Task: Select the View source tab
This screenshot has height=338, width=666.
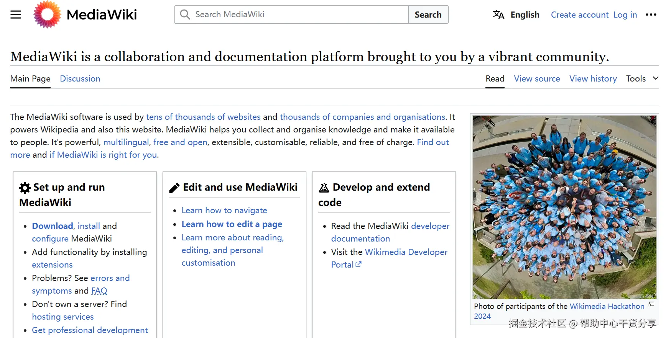Action: coord(537,78)
